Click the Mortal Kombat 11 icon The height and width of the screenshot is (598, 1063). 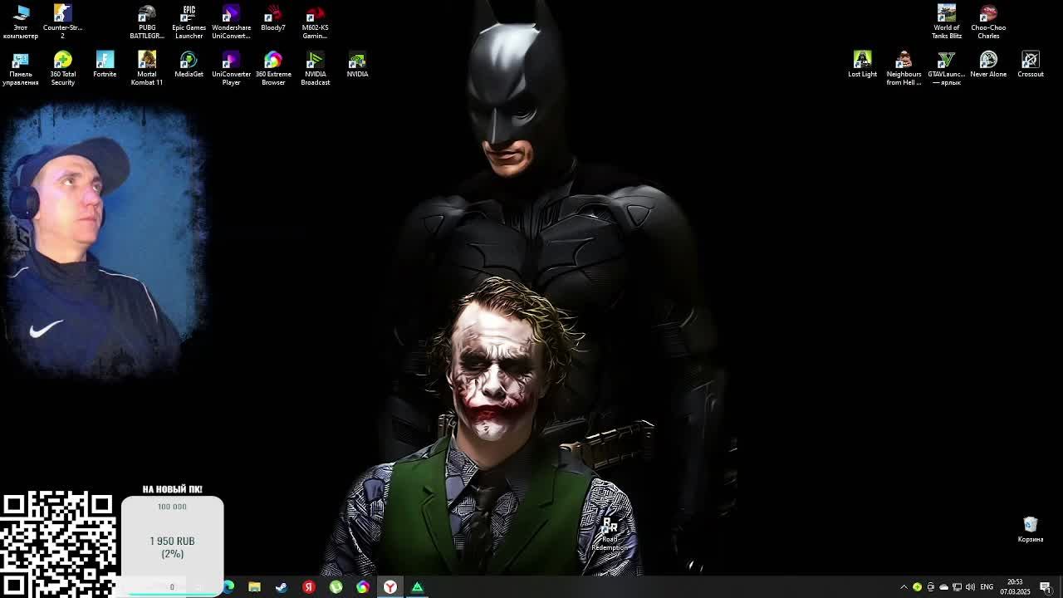[x=147, y=68]
